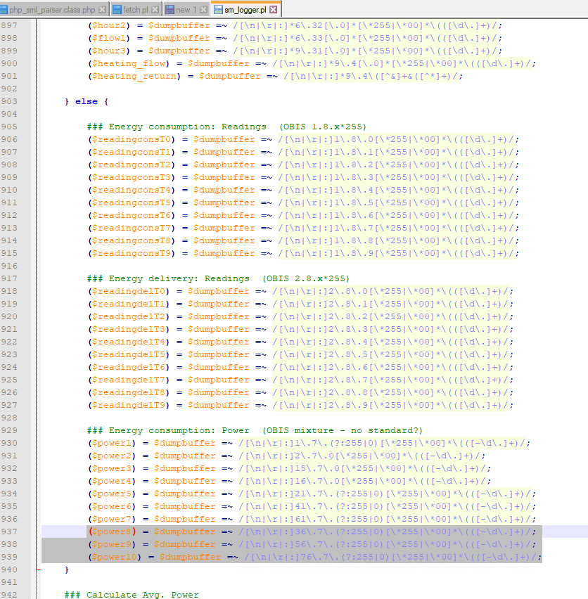The image size is (588, 599).
Task: Click the 'else' keyword on line 903
Action: coord(86,101)
